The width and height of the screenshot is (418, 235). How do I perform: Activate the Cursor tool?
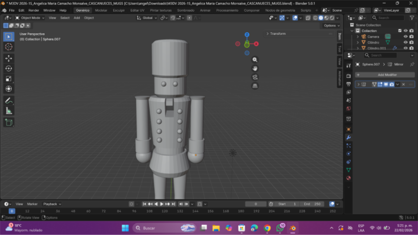click(9, 47)
